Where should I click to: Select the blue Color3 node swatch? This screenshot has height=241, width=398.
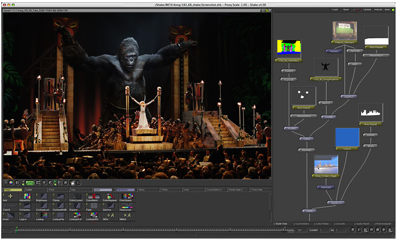tap(347, 137)
